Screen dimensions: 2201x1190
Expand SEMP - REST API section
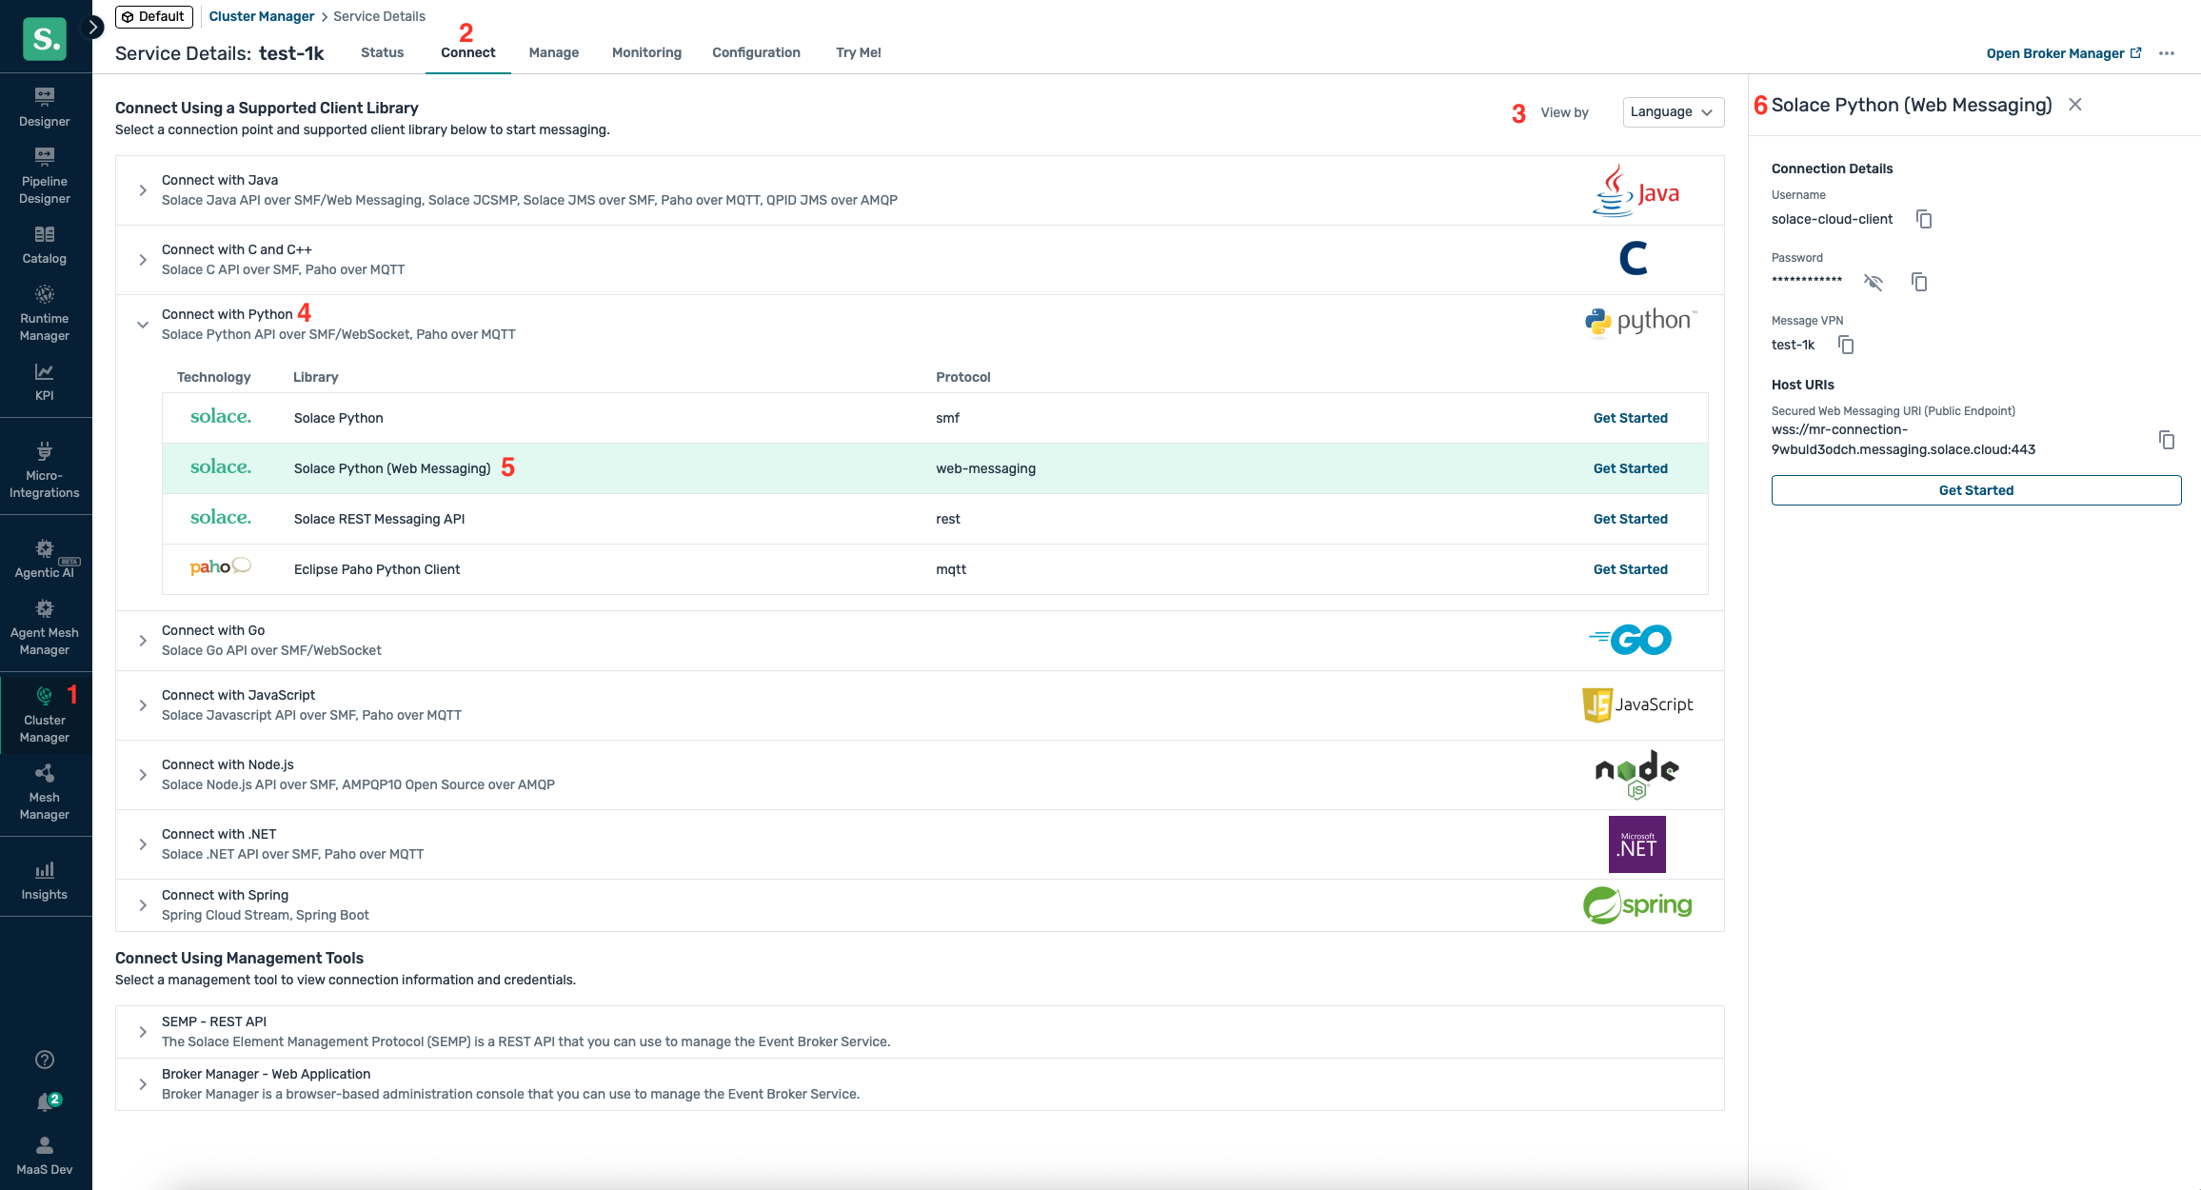point(143,1032)
